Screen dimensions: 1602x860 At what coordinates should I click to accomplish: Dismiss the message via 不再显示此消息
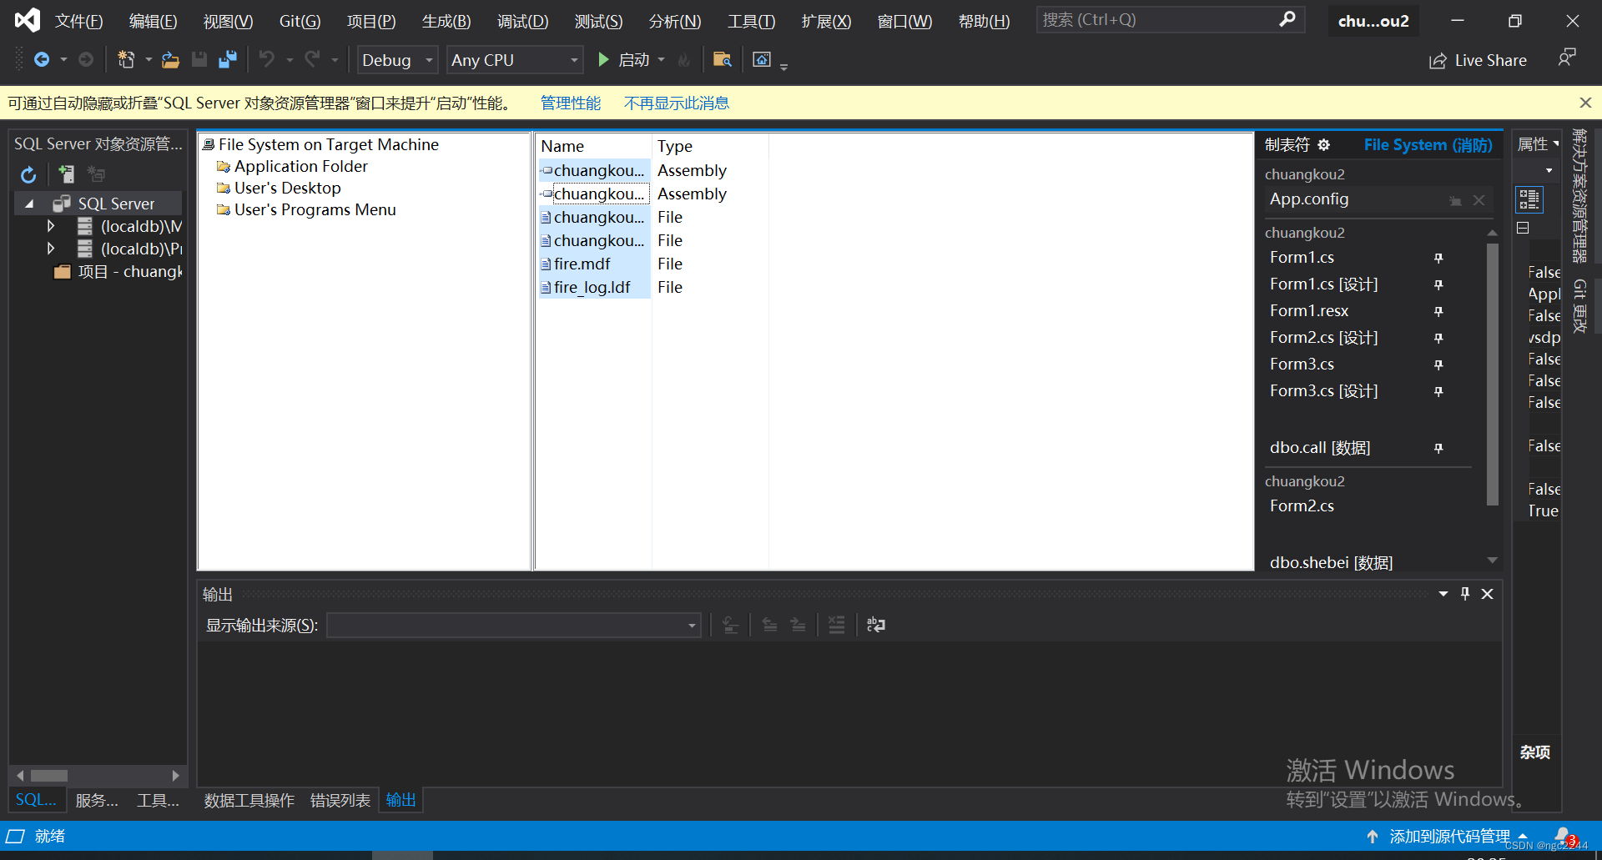pyautogui.click(x=676, y=103)
